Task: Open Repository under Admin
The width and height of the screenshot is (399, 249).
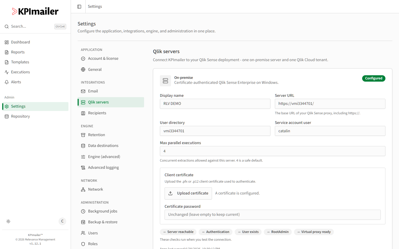Action: (x=35, y=116)
